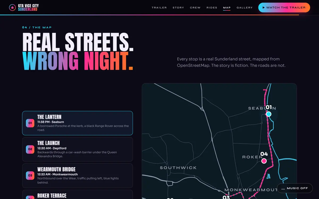Click the Southwick label on the map
319x199 pixels.
pyautogui.click(x=178, y=168)
